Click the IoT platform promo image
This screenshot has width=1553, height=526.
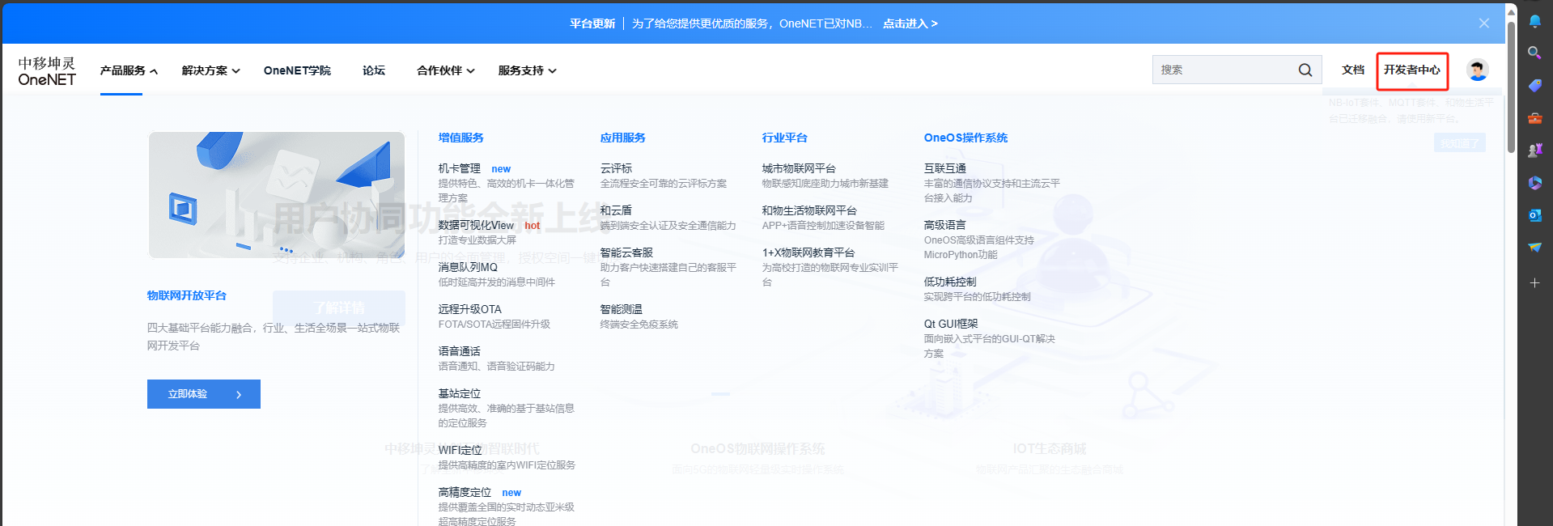tap(276, 195)
